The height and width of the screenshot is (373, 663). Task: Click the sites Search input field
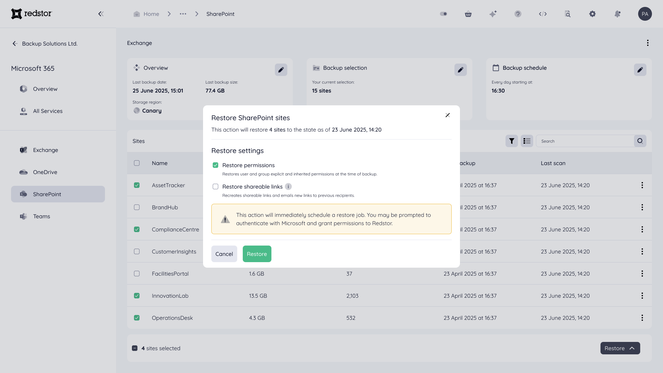[585, 141]
